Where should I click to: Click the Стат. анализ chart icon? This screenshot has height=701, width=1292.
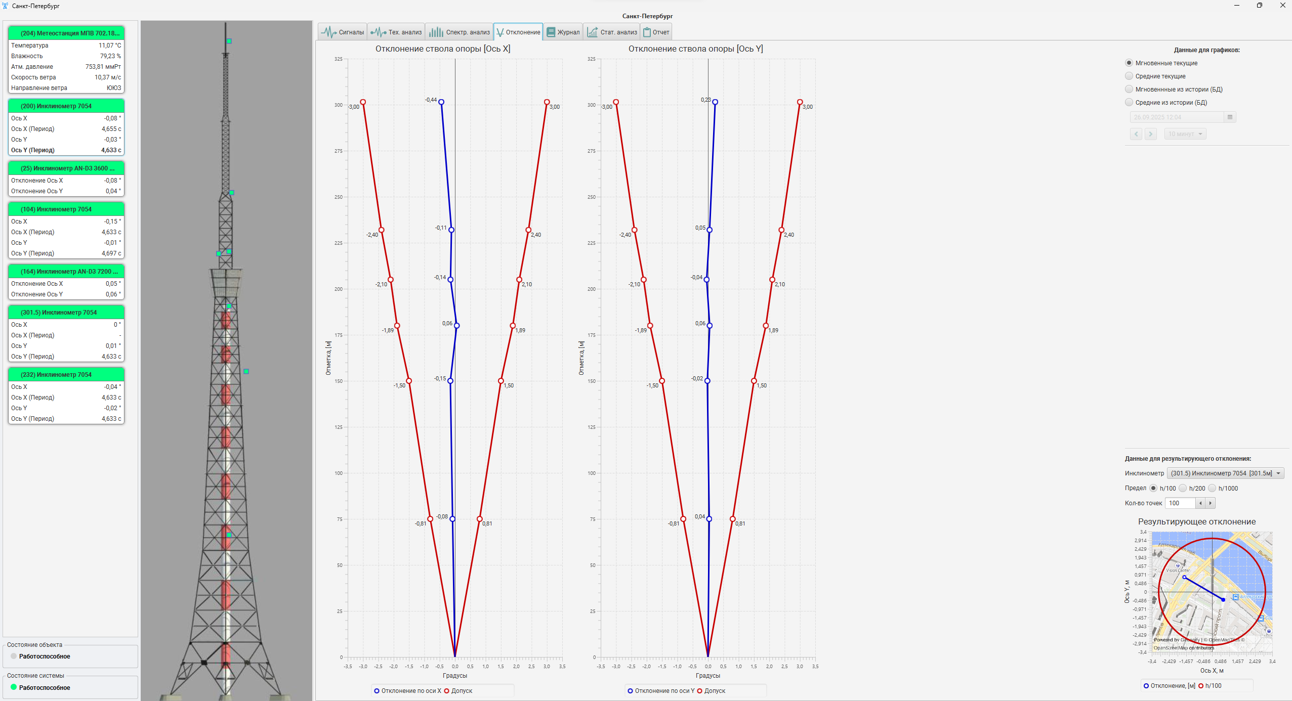pyautogui.click(x=592, y=32)
